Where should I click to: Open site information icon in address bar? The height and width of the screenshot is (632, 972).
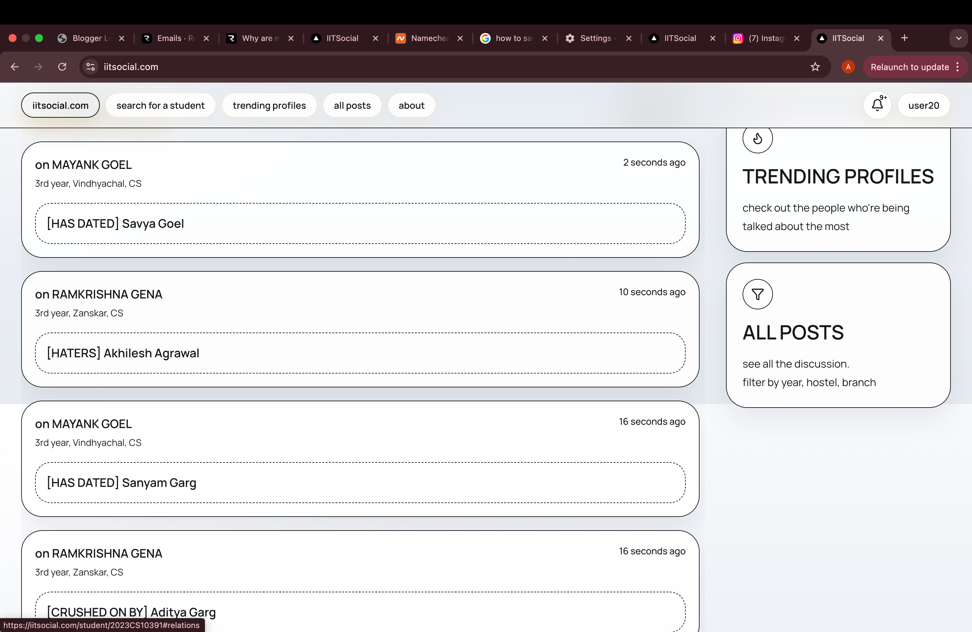pos(91,66)
